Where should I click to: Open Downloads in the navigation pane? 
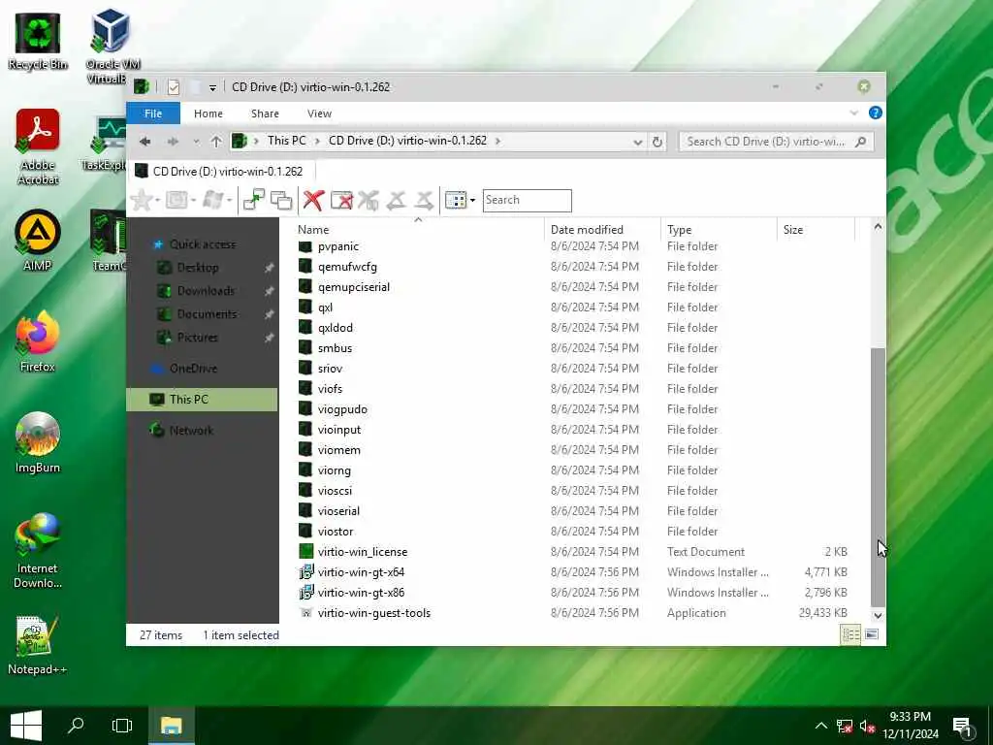(206, 291)
